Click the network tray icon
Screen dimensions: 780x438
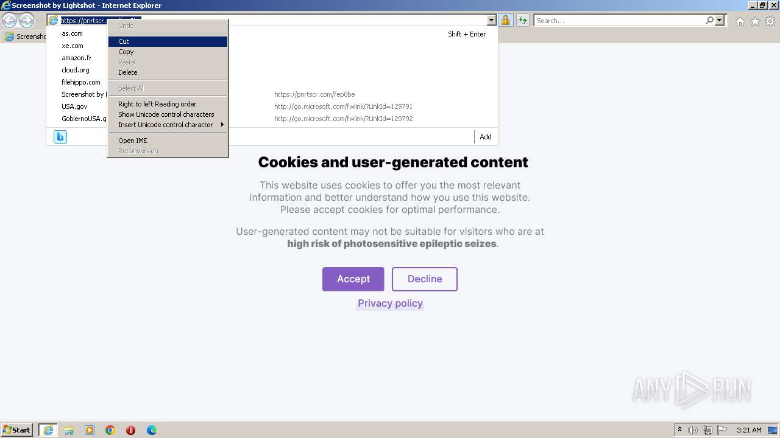[x=707, y=430]
